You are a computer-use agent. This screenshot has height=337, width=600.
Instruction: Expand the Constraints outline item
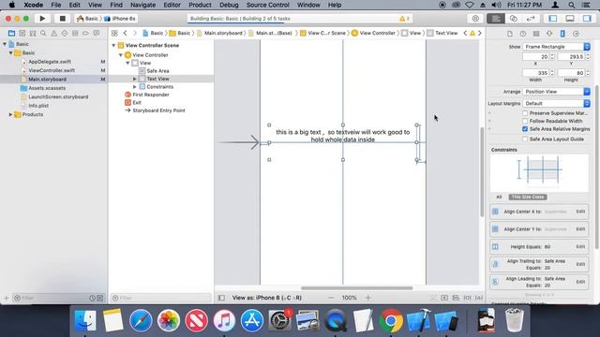135,87
